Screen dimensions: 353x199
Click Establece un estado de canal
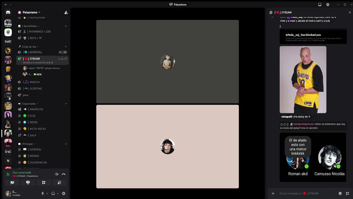point(36,63)
